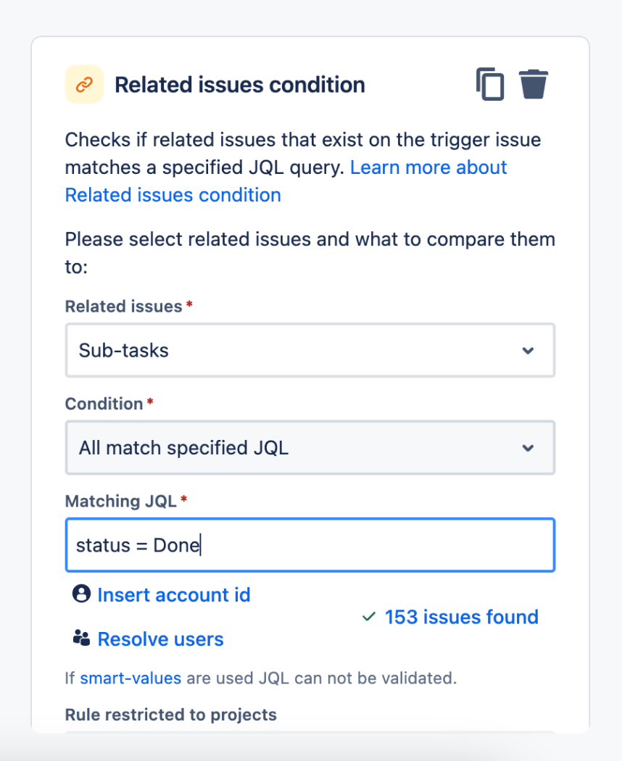The image size is (622, 761).
Task: Open the 153 issues found link
Action: [461, 617]
